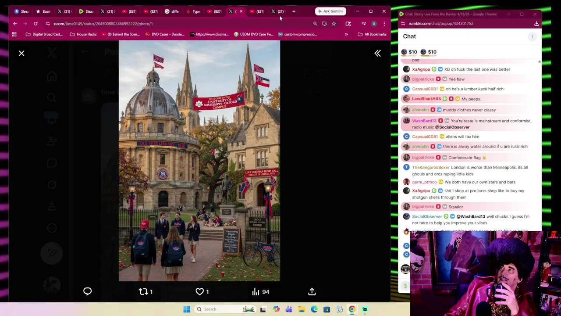Open the Chrome three-dot menu
The image size is (561, 316).
[384, 24]
